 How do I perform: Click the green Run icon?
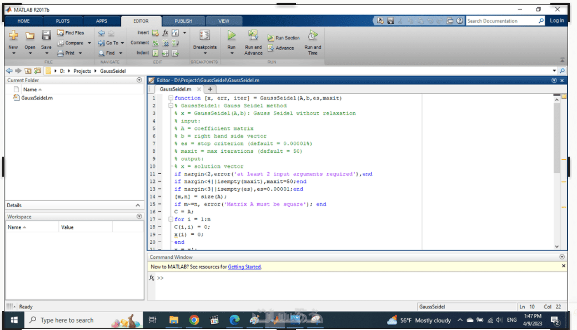[231, 36]
